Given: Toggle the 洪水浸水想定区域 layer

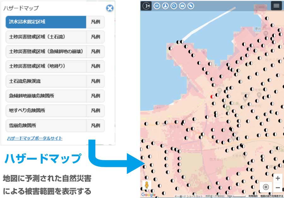Looking at the screenshot, I should pos(46,22).
